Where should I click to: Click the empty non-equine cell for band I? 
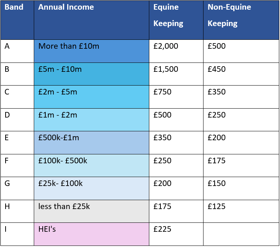[241, 234]
